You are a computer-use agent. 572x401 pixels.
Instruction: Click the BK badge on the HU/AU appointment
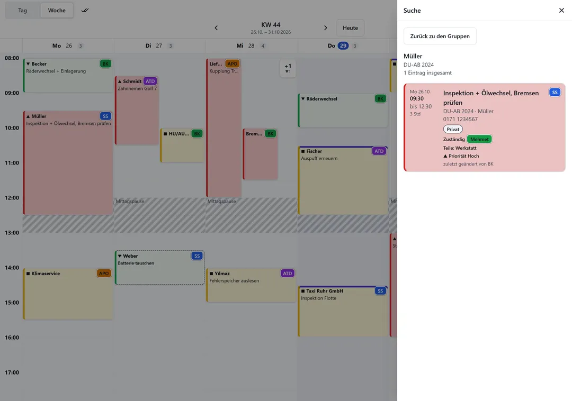pyautogui.click(x=197, y=134)
